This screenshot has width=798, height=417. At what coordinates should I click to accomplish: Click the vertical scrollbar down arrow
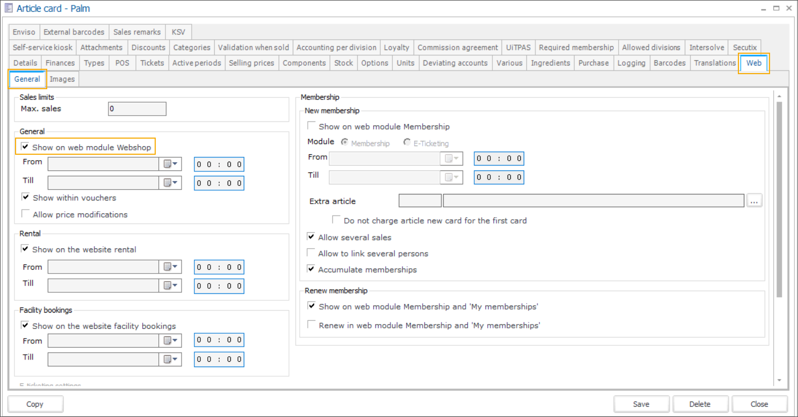[x=779, y=380]
